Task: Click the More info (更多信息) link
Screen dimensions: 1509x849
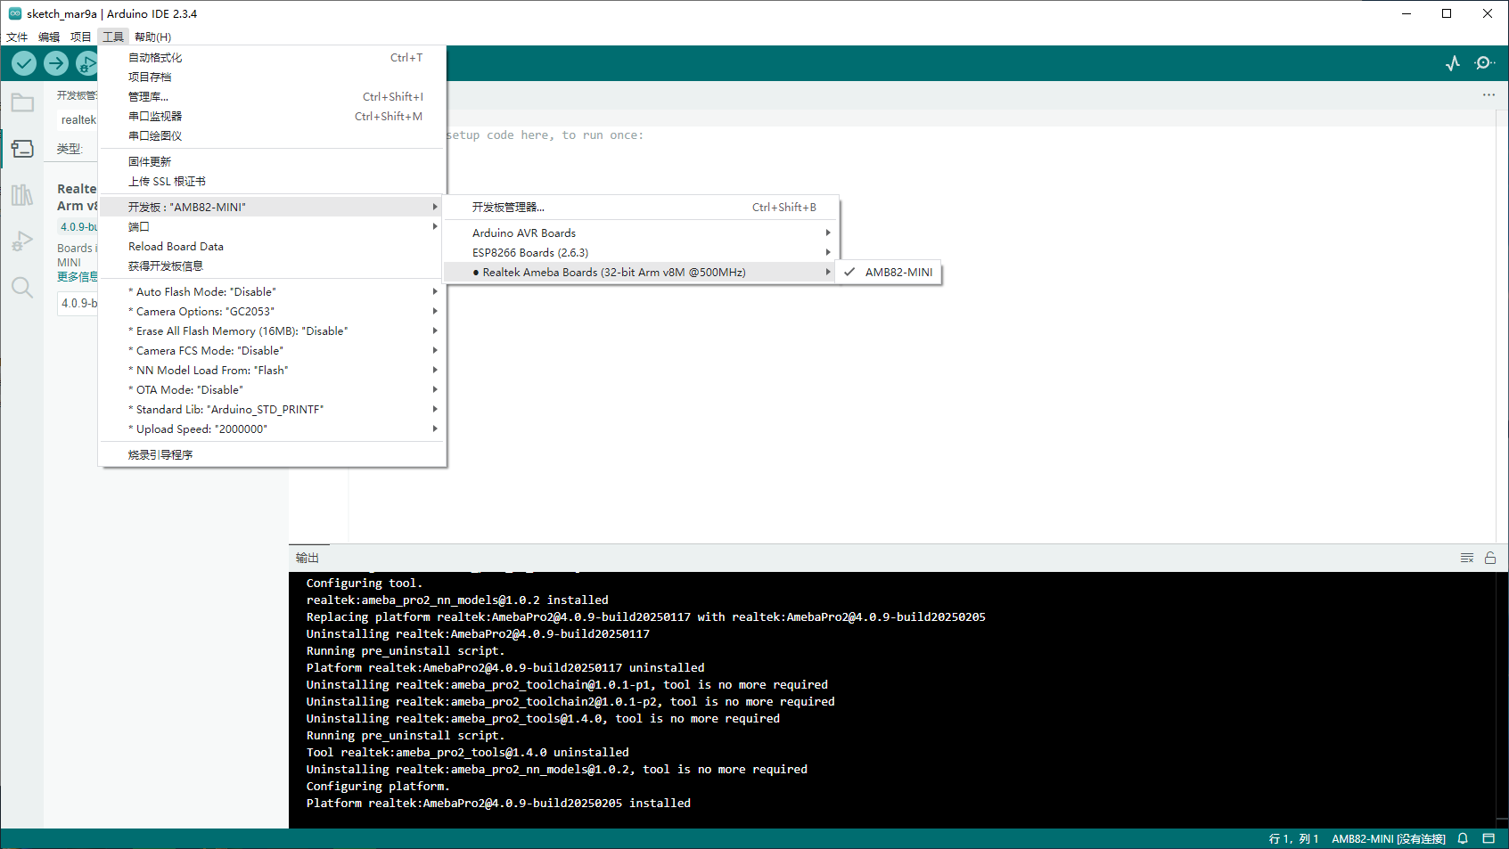Action: click(78, 277)
